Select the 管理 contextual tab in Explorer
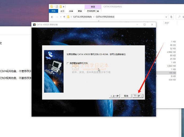184x137 pixels. tap(93, 7)
